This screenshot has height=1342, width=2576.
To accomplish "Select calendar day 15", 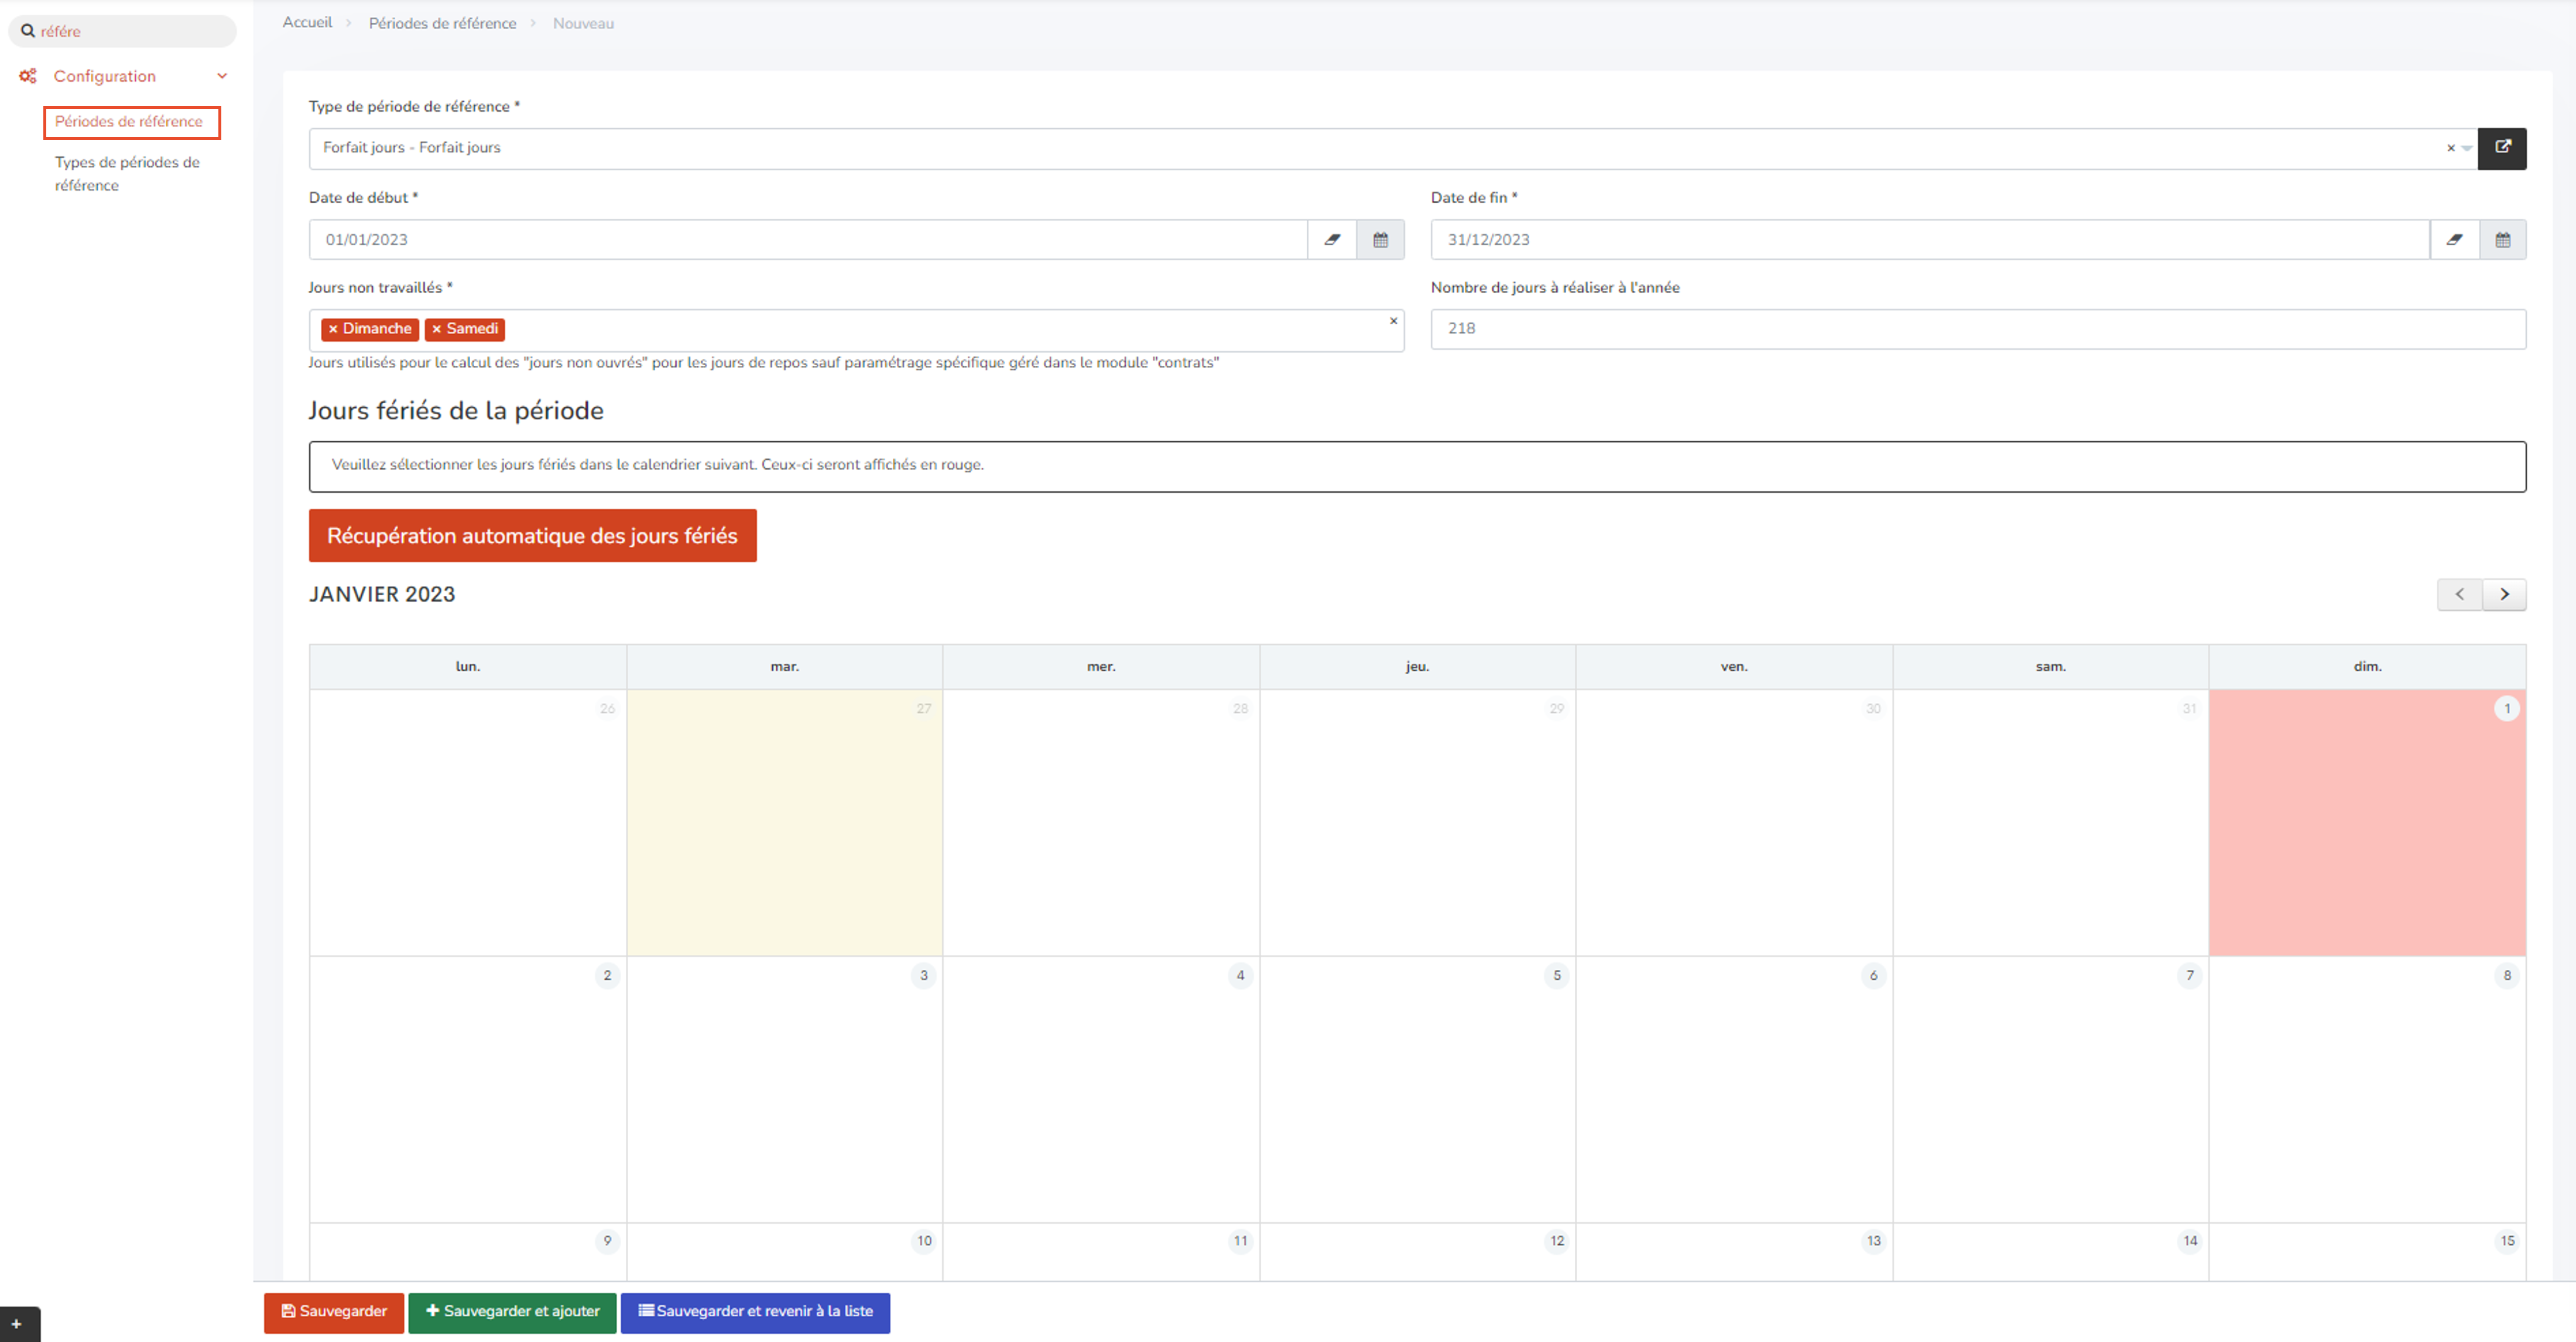I will 2367,1252.
